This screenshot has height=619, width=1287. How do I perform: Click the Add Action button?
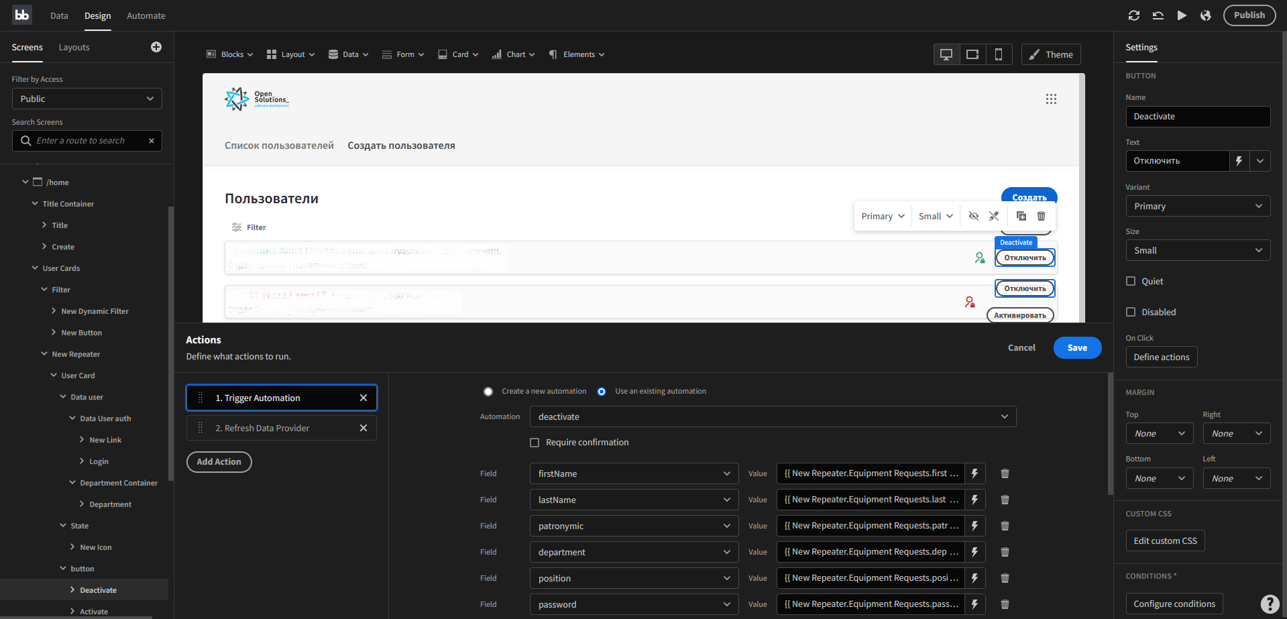[x=219, y=461]
